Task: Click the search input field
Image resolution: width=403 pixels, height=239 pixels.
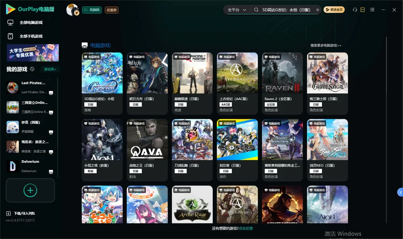Action: (286, 10)
